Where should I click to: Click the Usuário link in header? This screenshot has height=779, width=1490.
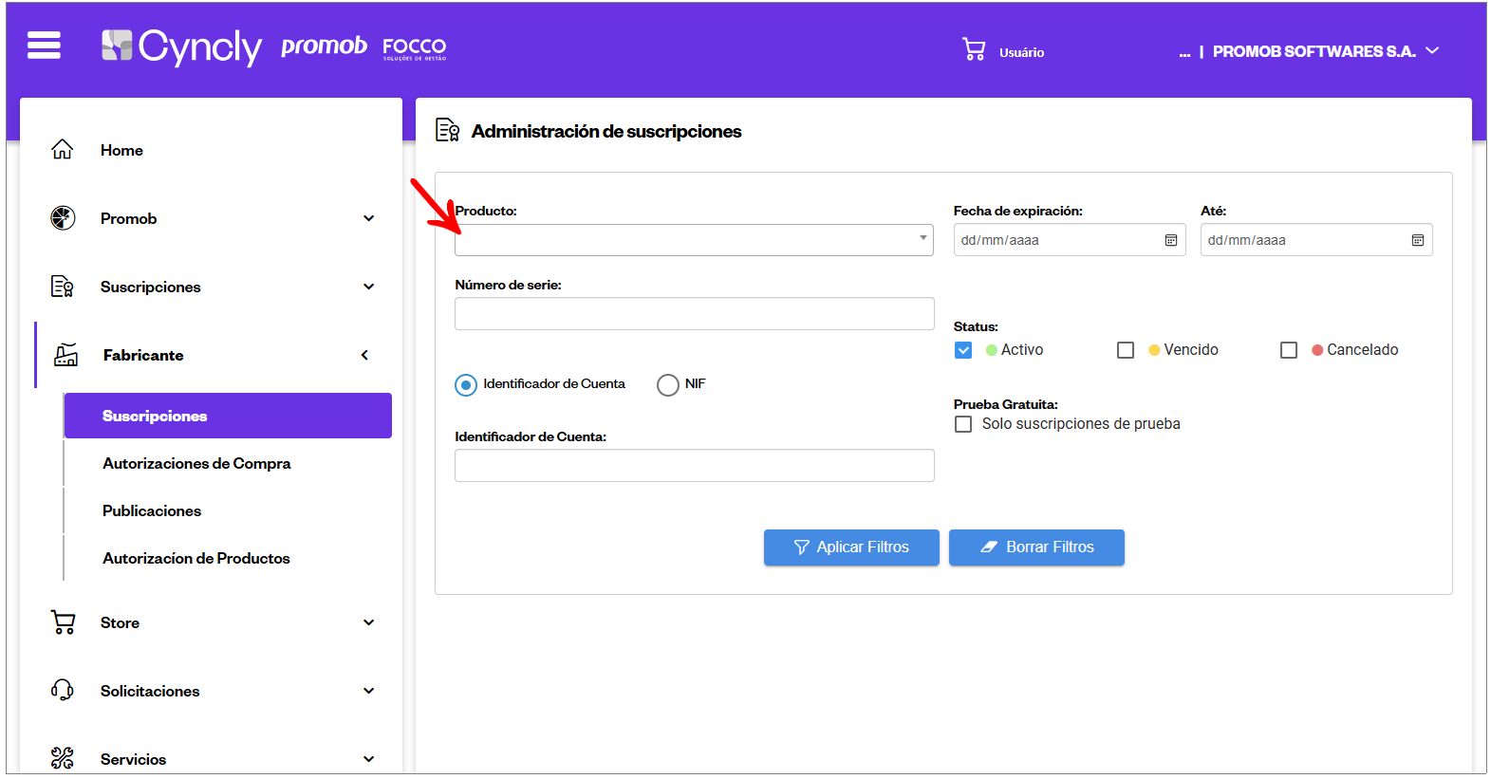pos(1021,52)
